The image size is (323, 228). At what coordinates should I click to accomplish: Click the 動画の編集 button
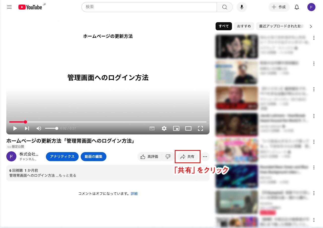coord(94,157)
